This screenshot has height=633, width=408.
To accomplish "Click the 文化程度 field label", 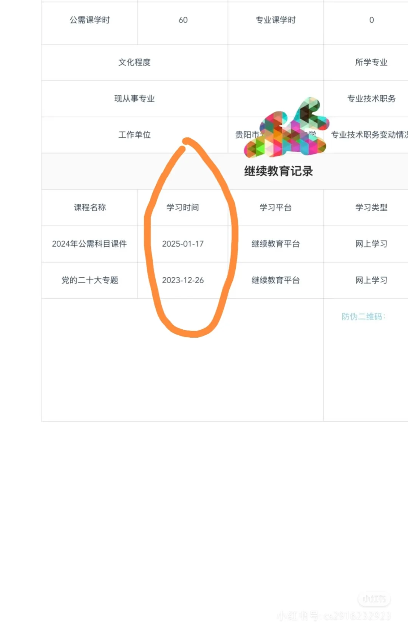I will pyautogui.click(x=134, y=62).
